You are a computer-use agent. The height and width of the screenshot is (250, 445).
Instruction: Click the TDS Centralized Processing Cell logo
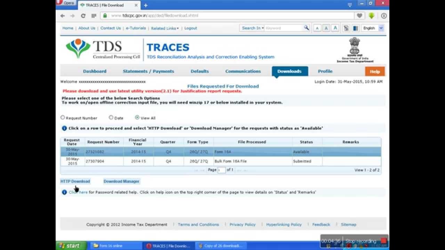pos(103,49)
